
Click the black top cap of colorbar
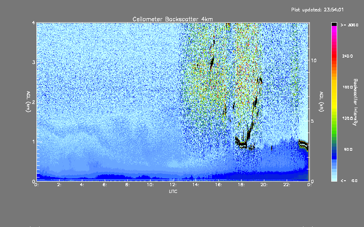click(334, 24)
